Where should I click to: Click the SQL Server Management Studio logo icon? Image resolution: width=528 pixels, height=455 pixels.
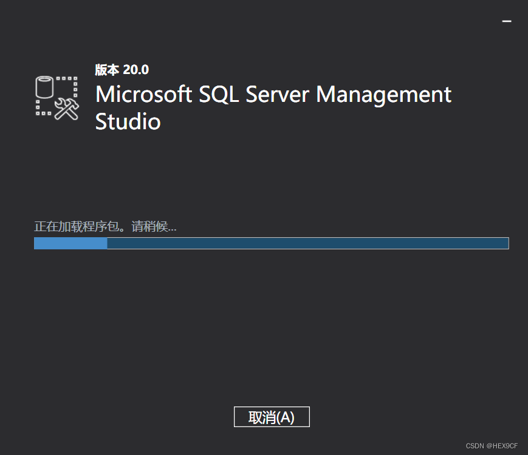pos(57,98)
